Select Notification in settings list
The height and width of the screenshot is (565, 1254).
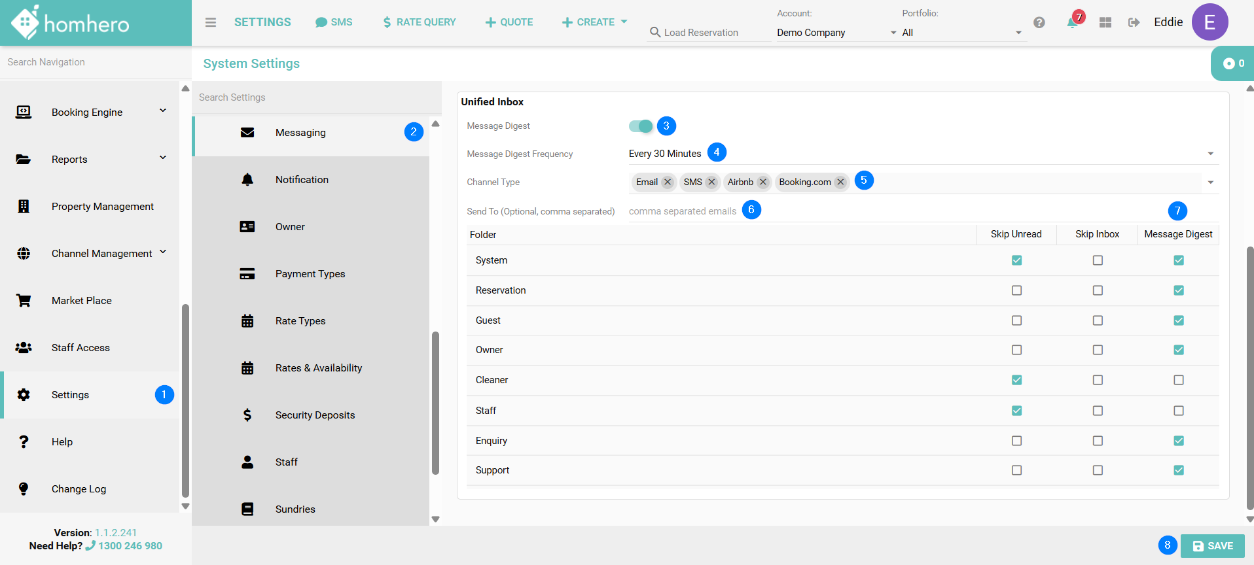click(302, 180)
